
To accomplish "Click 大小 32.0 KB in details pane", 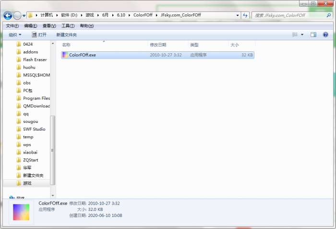I will (x=90, y=209).
